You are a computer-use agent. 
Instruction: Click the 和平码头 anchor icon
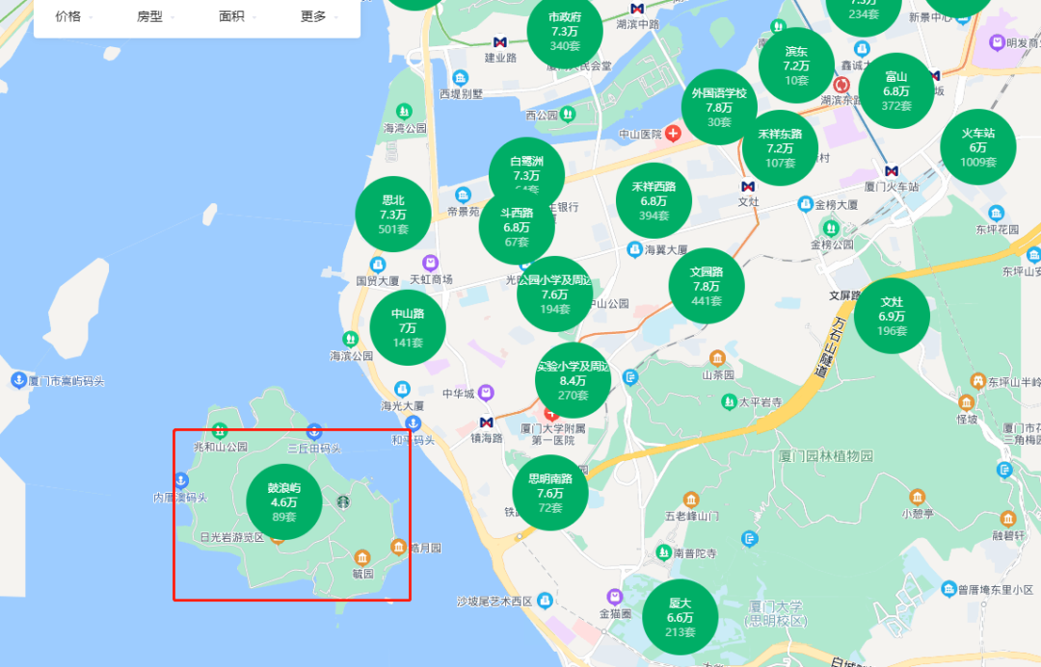coord(413,423)
